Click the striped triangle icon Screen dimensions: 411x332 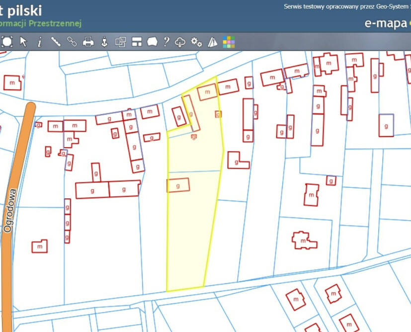[213, 42]
